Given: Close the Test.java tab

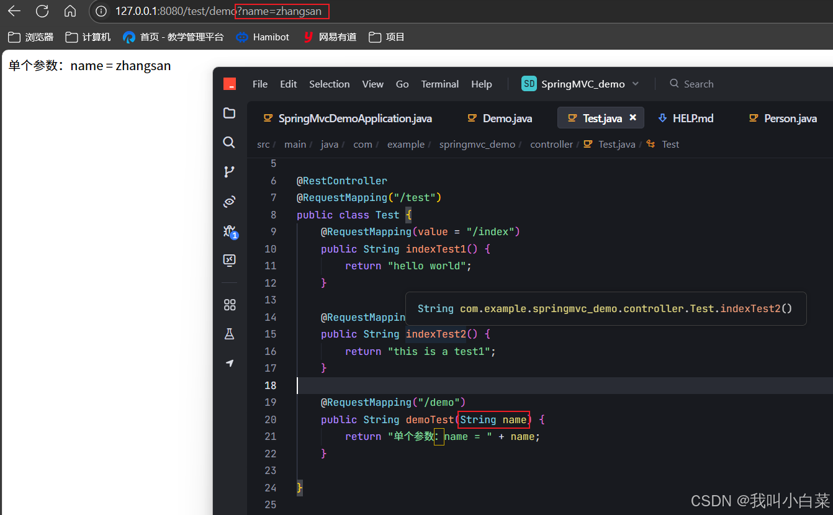Looking at the screenshot, I should pyautogui.click(x=633, y=117).
